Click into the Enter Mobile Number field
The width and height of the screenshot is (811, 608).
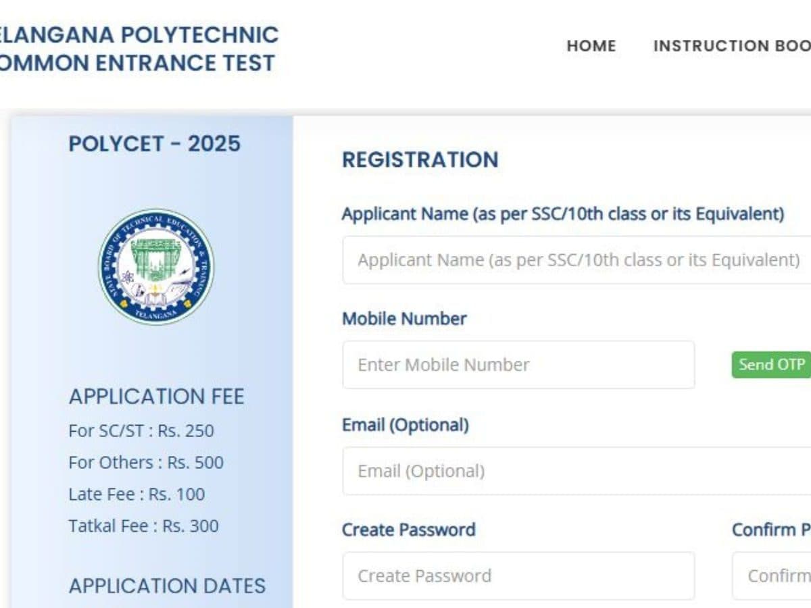tap(518, 365)
